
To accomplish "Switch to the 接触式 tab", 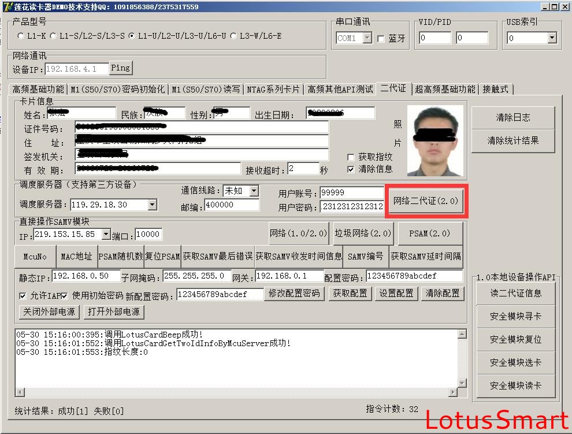I will click(496, 89).
